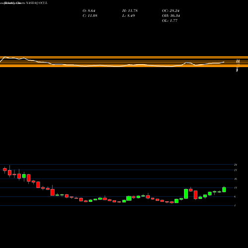The height and width of the screenshot is (248, 248).
Task: Click the 1 price axis label
Action: coord(235,205)
